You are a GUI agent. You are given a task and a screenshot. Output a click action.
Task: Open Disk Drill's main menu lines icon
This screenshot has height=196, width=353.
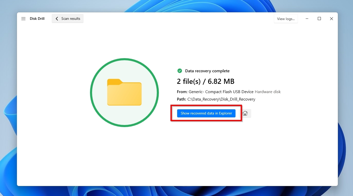click(23, 19)
